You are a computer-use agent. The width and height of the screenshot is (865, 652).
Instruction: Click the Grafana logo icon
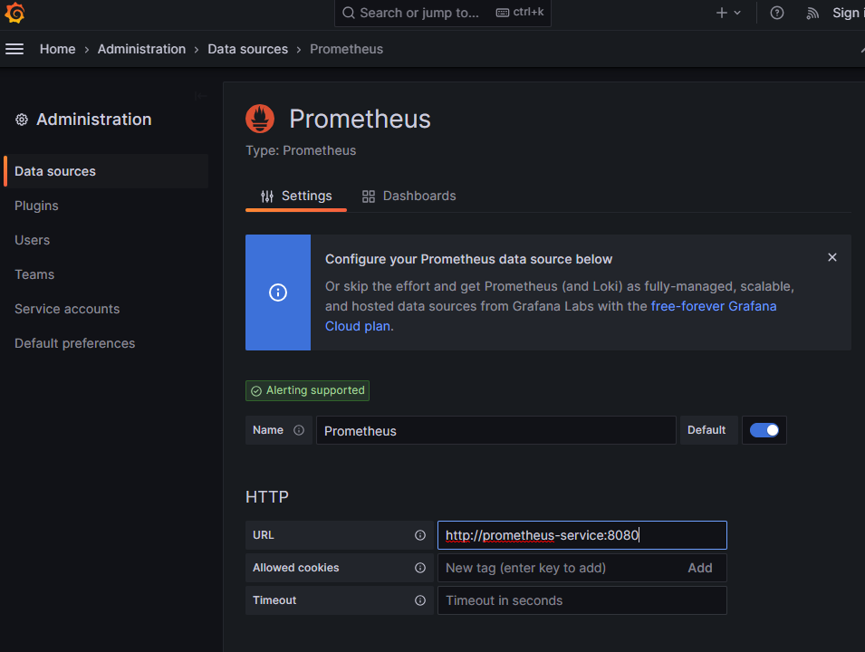click(14, 13)
